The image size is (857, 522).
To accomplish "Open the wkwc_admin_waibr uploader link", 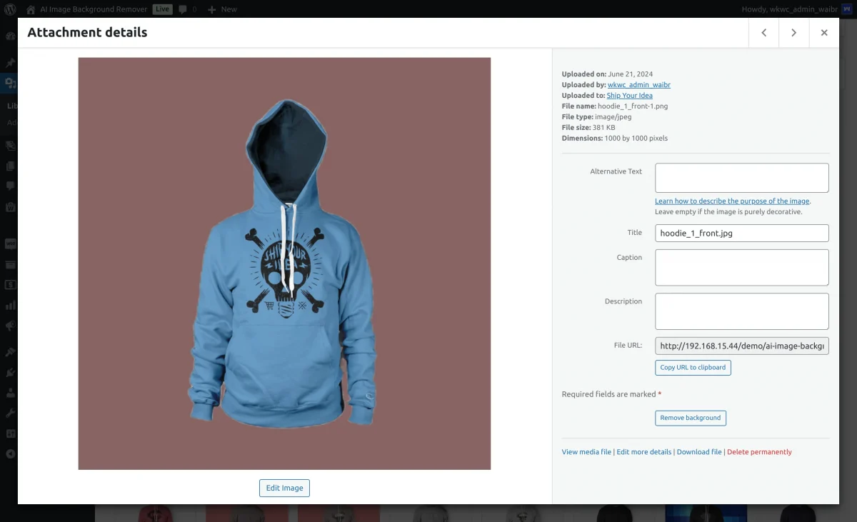I will pos(638,85).
